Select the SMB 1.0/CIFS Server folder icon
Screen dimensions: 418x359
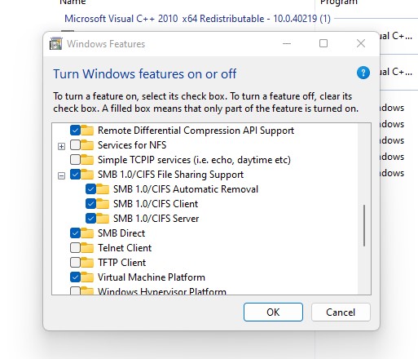(103, 218)
